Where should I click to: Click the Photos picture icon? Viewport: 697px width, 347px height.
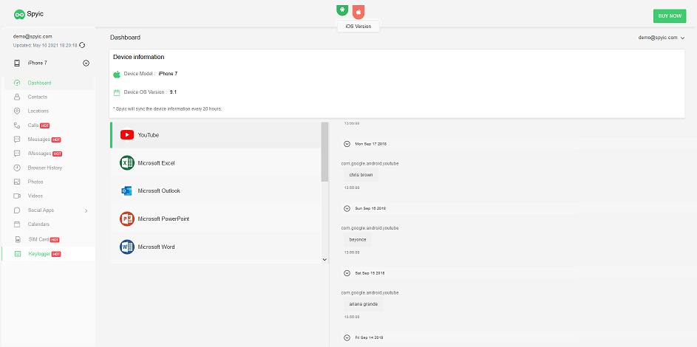(17, 182)
